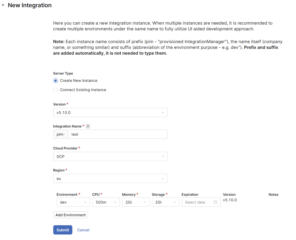
Task: Click the Expiration Select date field
Action: click(x=198, y=202)
